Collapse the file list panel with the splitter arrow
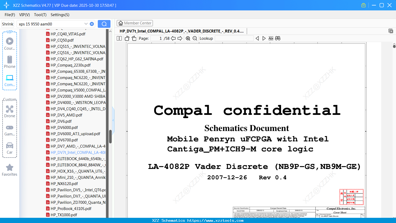Image resolution: width=396 pixels, height=223 pixels. point(113,120)
